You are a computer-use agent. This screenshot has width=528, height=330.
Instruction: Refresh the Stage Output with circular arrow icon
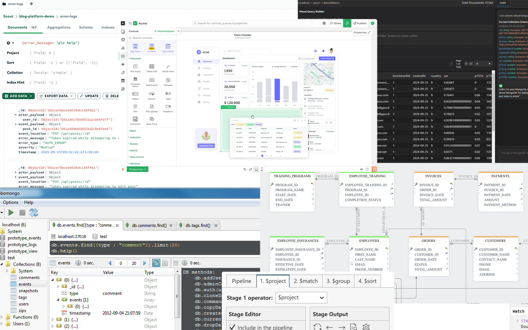click(x=318, y=327)
